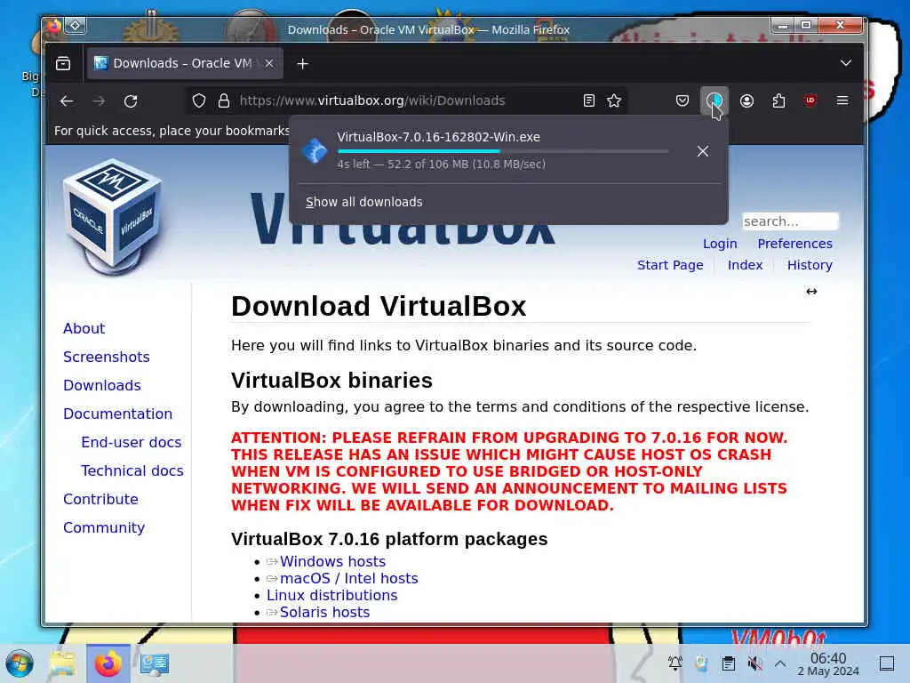Click the window menu icon in titlebar
Image resolution: width=910 pixels, height=683 pixels.
pos(76,26)
